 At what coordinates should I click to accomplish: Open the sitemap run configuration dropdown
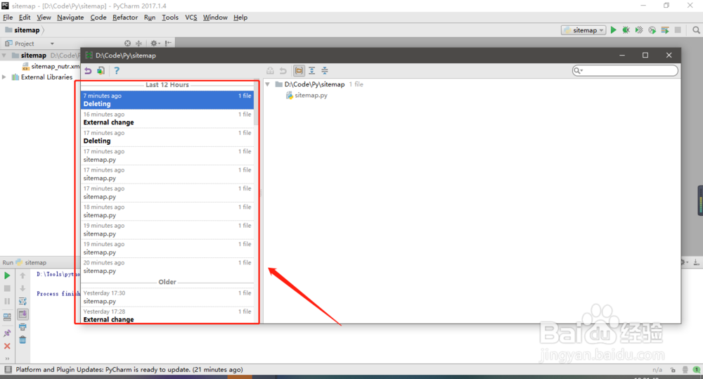point(583,30)
